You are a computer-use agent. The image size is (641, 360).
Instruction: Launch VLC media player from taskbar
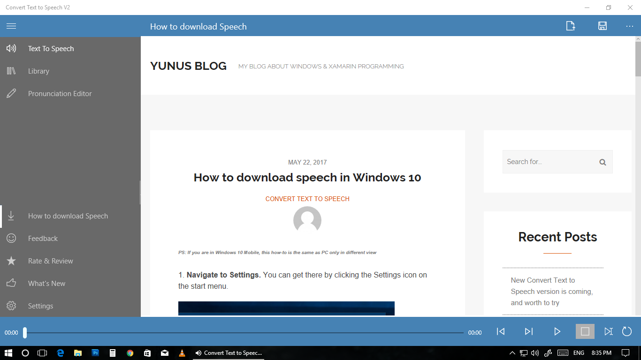(x=182, y=353)
